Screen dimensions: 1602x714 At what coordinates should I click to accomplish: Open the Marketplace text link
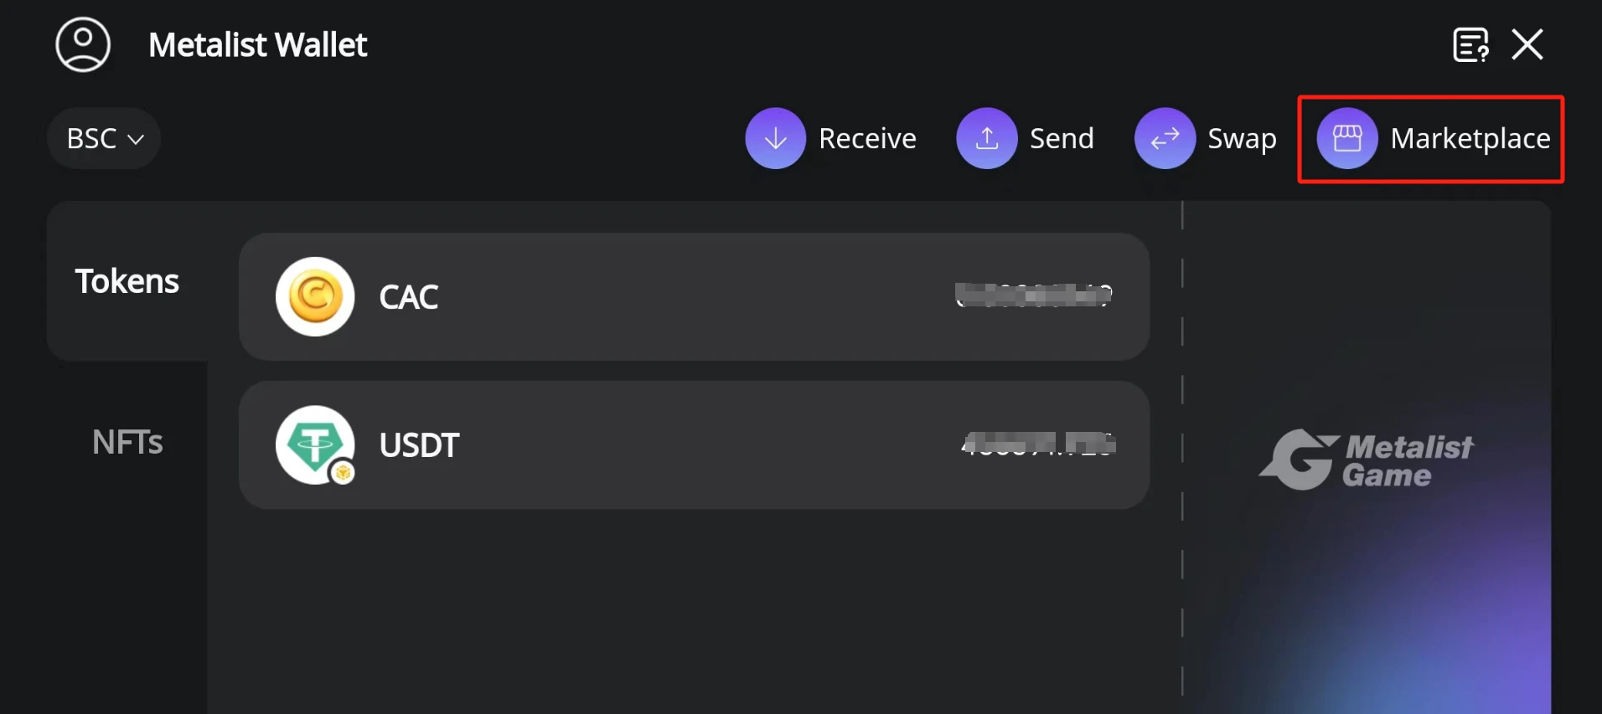[1470, 138]
